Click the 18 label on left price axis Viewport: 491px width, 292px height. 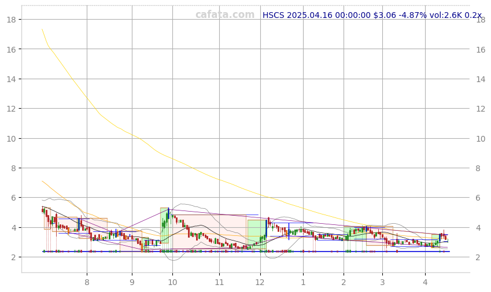(11, 20)
